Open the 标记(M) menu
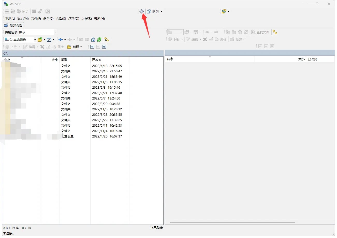 click(x=23, y=19)
